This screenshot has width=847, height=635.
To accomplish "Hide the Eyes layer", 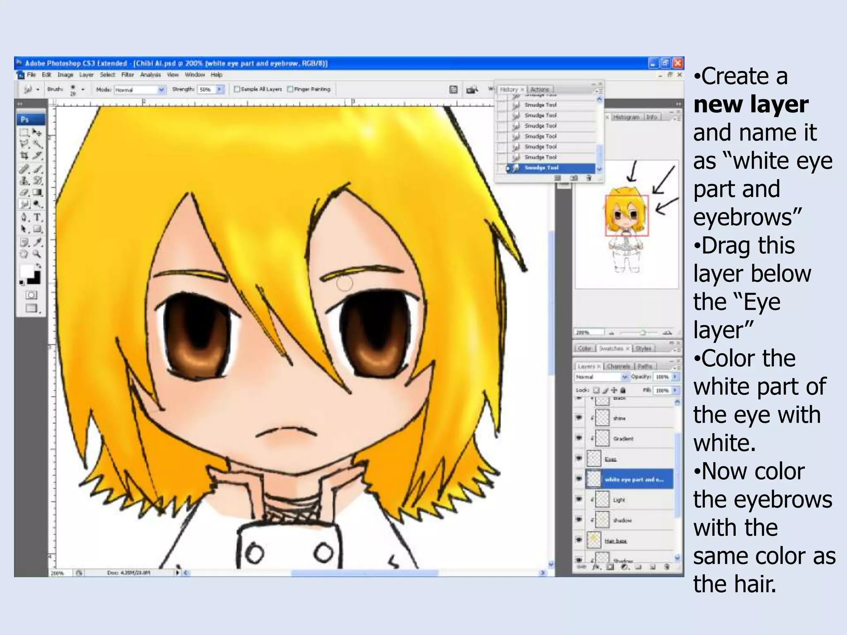I will pyautogui.click(x=579, y=458).
